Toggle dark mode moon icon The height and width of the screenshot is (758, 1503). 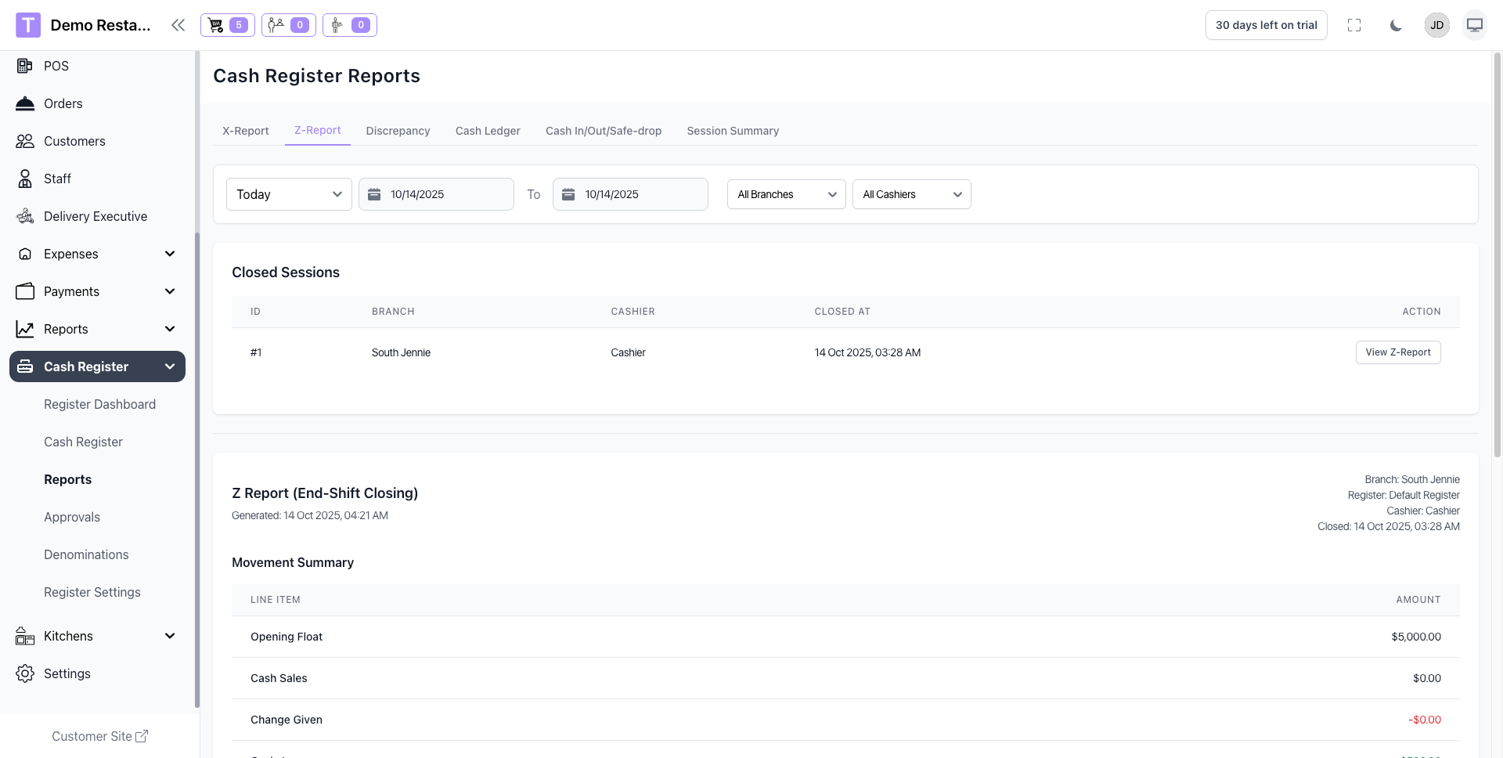tap(1396, 25)
